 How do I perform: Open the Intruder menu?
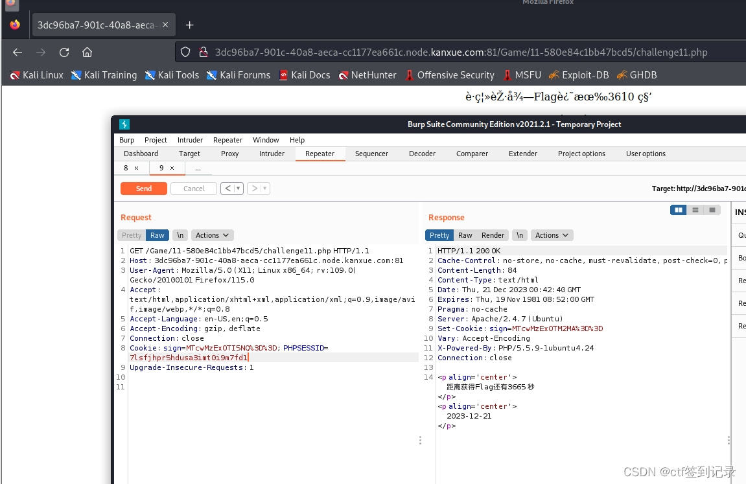click(x=190, y=140)
